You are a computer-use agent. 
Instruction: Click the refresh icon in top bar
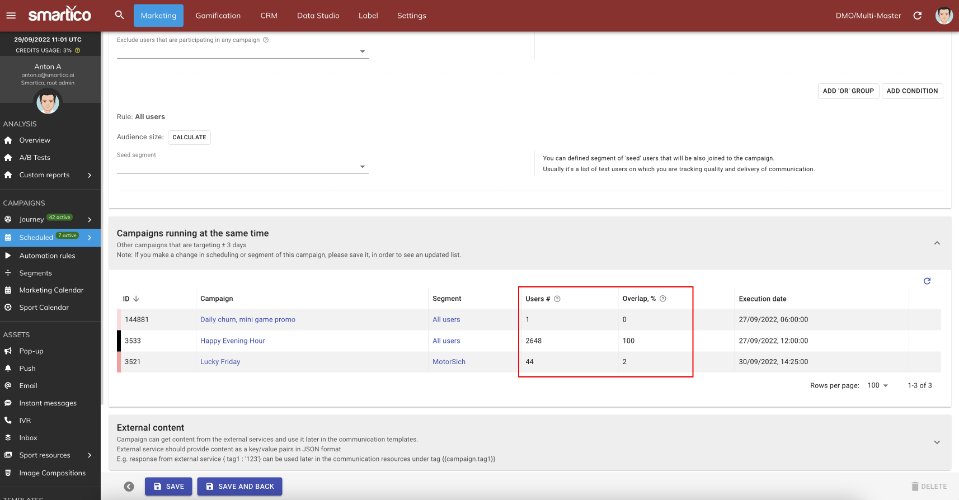pos(918,16)
